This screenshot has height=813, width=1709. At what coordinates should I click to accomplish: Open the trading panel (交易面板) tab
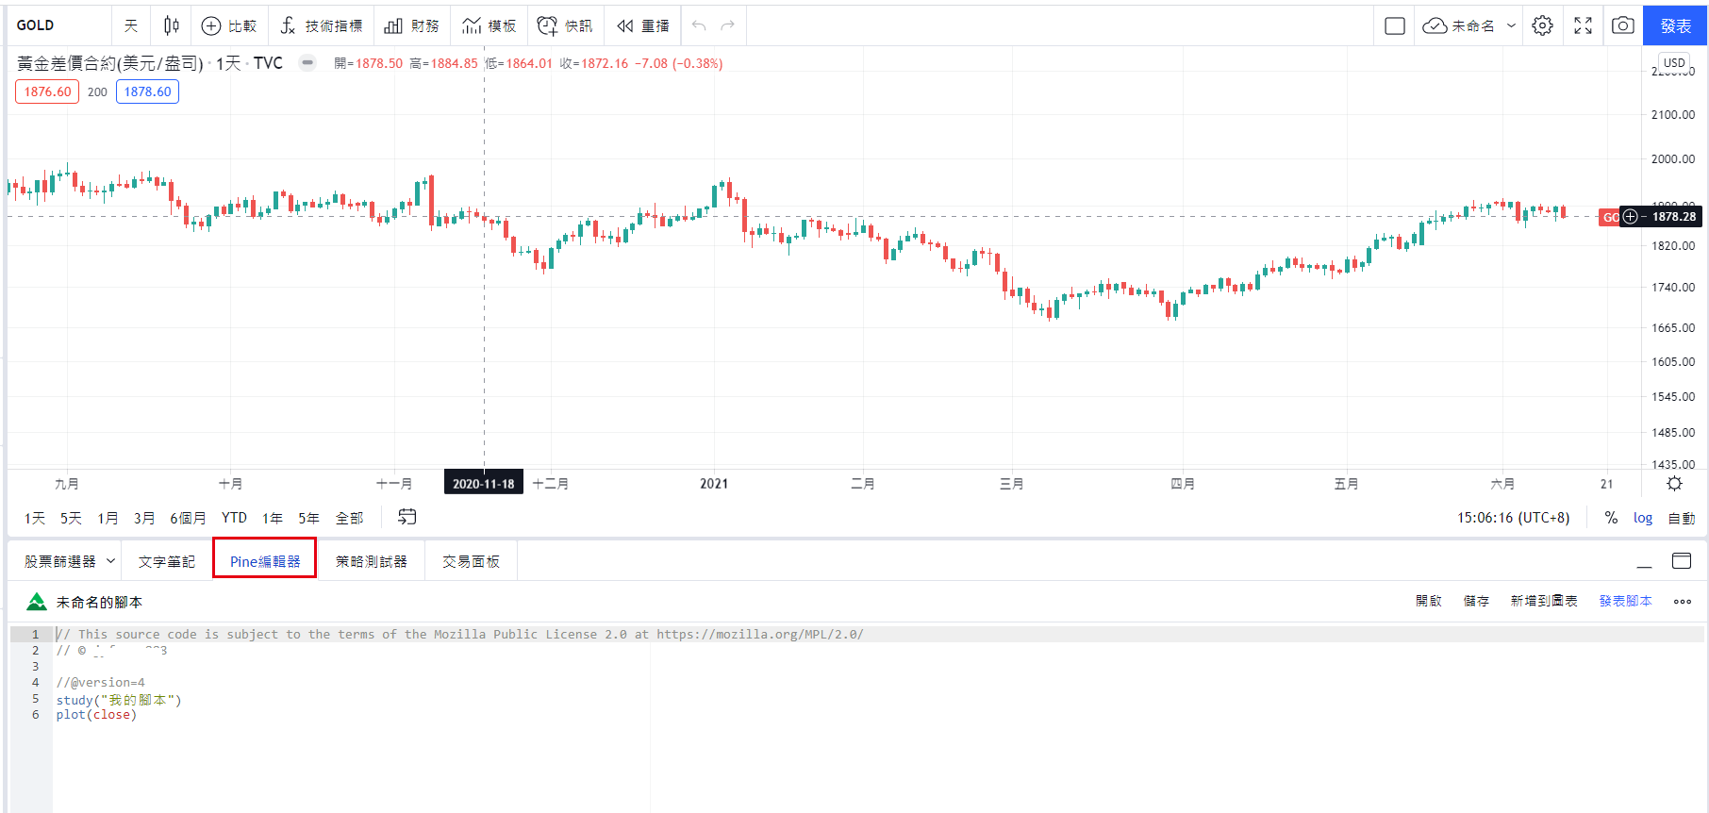[x=471, y=561]
